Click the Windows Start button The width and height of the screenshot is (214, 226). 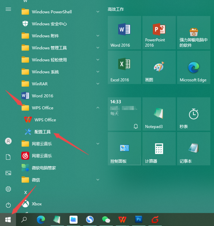[8, 220]
